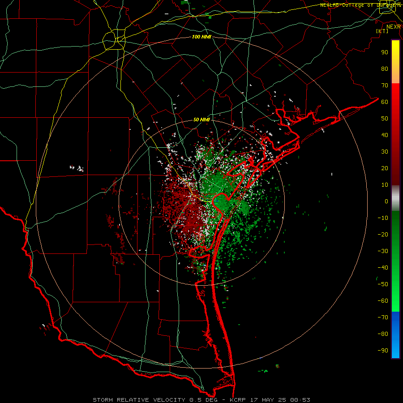Viewport: 403px width, 403px height.
Task: Click the -40 value on the velocity scale
Action: tap(383, 268)
